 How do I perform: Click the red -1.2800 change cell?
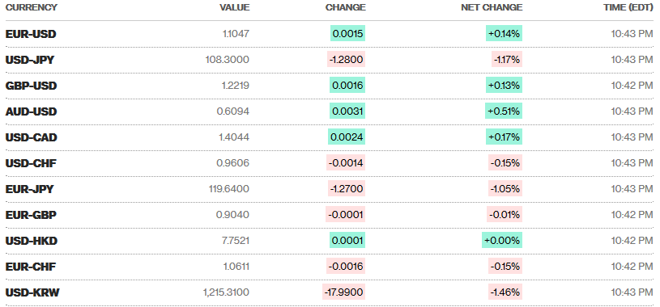pyautogui.click(x=346, y=60)
